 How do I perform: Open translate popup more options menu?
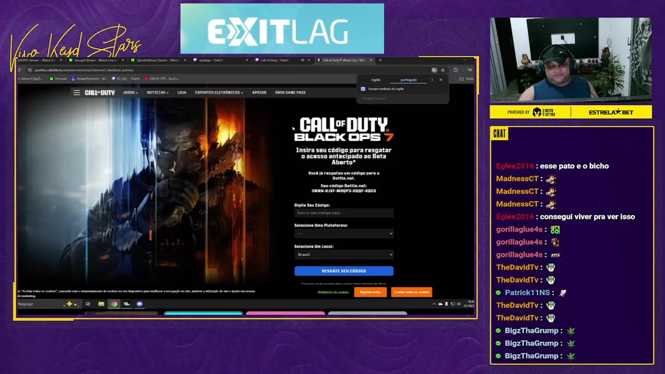(432, 80)
